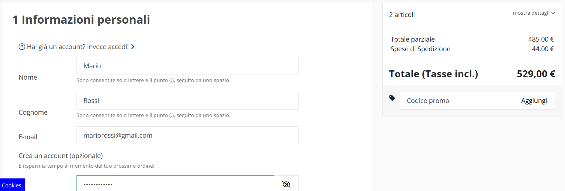Click the Crea un account (opzionale) heading
Screen dimensions: 565x191
pyautogui.click(x=61, y=156)
